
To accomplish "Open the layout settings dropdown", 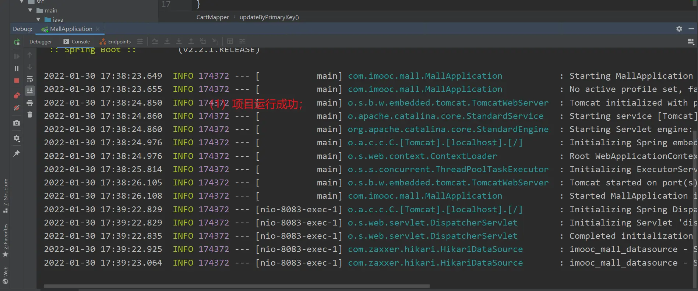I will click(691, 42).
